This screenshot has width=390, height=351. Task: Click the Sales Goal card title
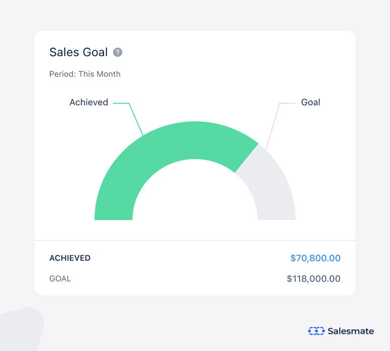(78, 52)
